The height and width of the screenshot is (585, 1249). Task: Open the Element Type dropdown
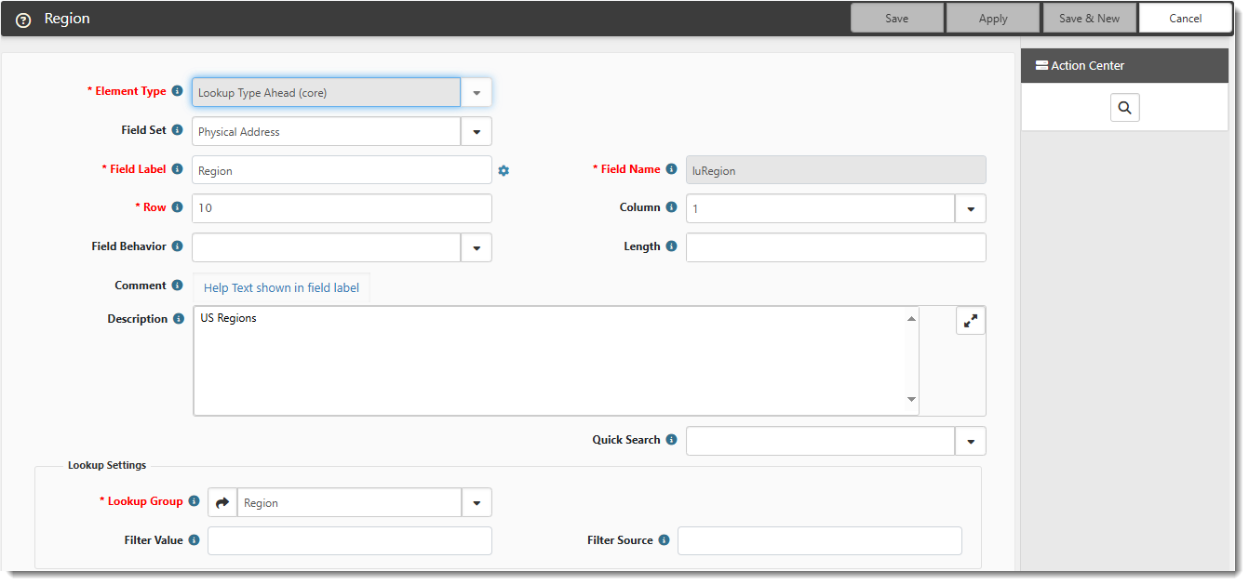click(x=476, y=92)
